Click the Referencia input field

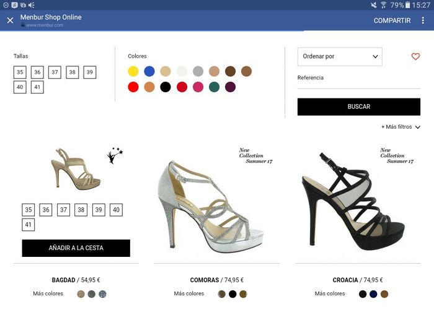click(x=359, y=84)
